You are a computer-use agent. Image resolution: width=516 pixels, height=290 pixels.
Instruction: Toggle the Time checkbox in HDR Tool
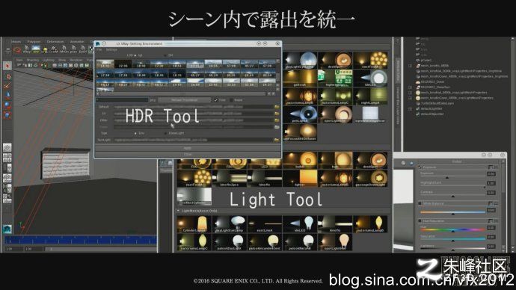tap(216, 100)
